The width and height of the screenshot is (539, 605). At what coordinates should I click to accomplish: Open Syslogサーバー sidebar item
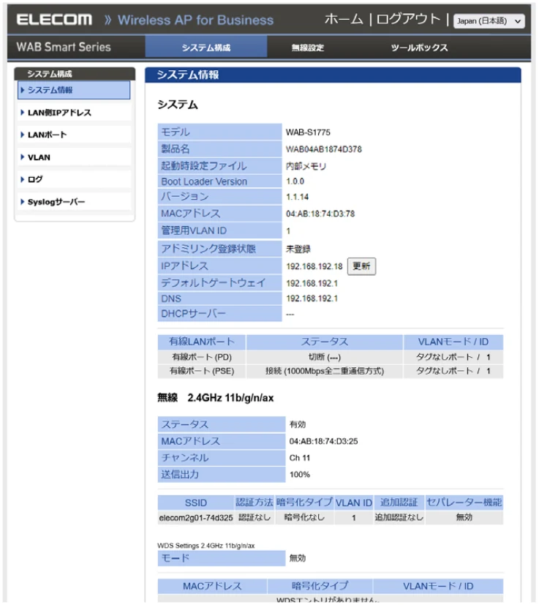pos(74,202)
